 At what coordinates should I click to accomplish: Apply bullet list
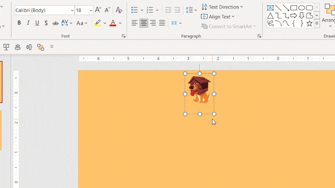(x=134, y=10)
